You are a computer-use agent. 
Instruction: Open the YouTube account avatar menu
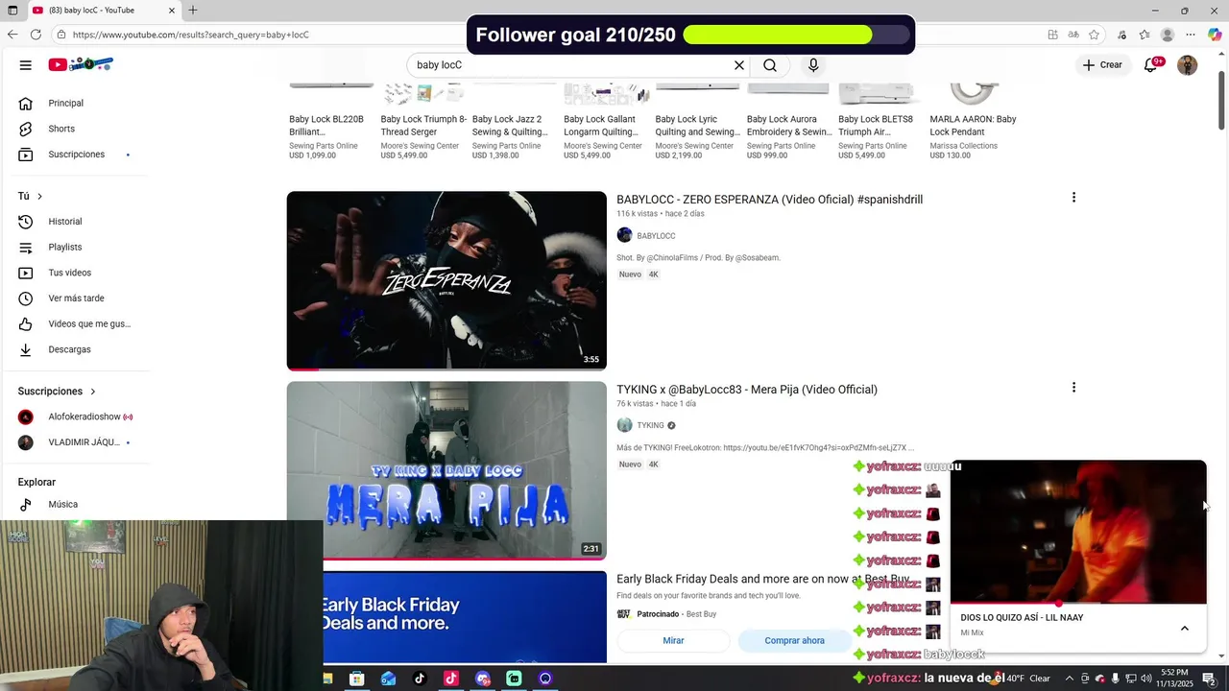pyautogui.click(x=1188, y=65)
